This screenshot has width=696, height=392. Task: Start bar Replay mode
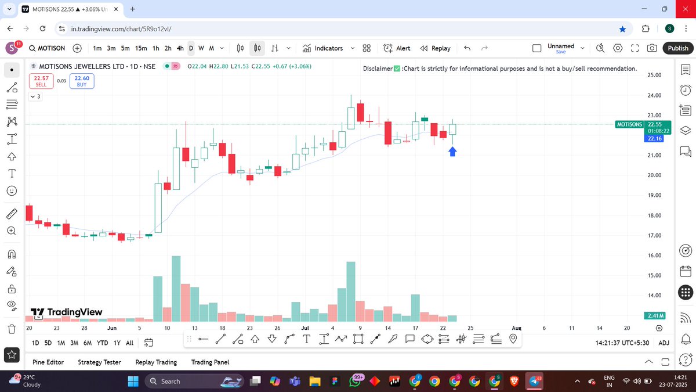tap(435, 48)
